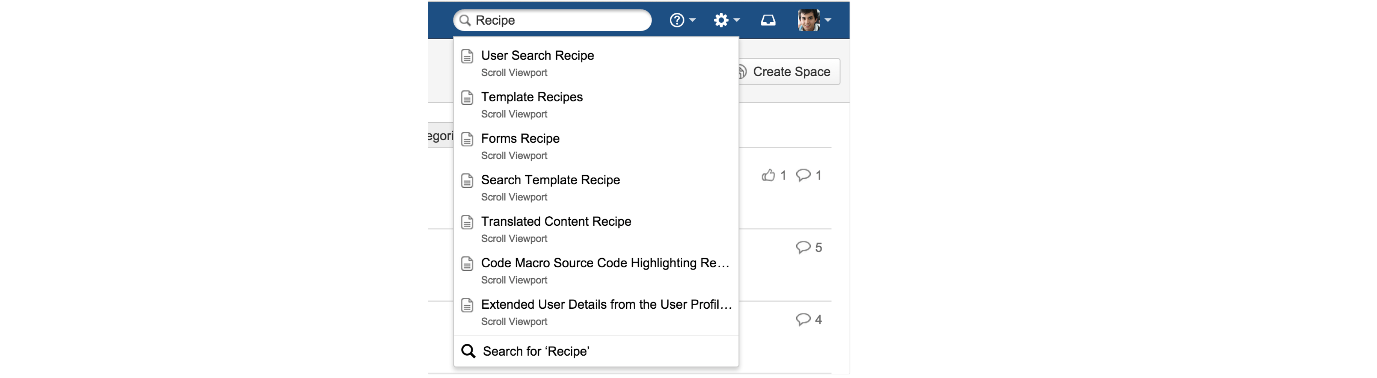Click Search for 'Recipe' option
The height and width of the screenshot is (378, 1377).
point(536,351)
